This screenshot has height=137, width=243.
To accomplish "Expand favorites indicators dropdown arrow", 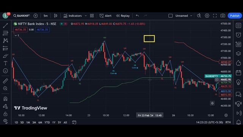I will (86, 16).
